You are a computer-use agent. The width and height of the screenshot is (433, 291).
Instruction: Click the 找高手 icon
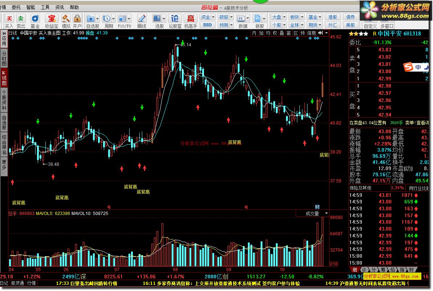click(x=191, y=19)
